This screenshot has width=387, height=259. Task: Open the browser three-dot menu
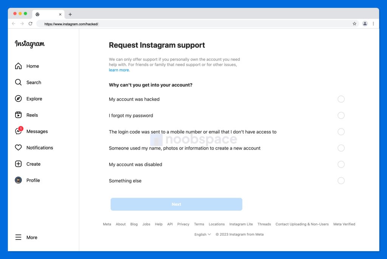(373, 23)
